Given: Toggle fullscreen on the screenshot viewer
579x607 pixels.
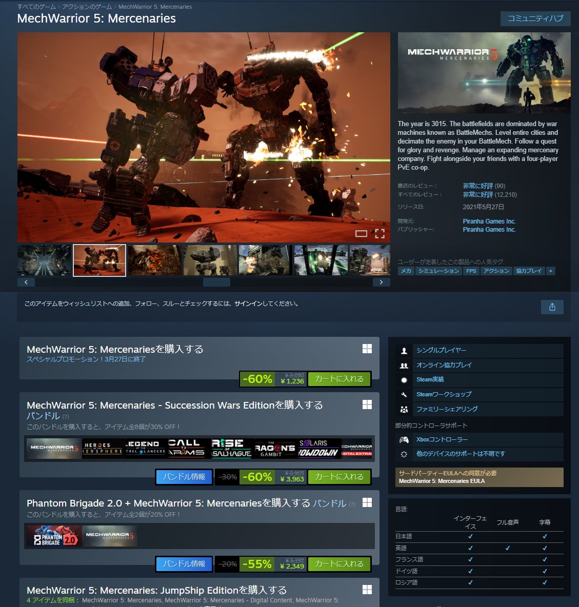Looking at the screenshot, I should coord(380,233).
